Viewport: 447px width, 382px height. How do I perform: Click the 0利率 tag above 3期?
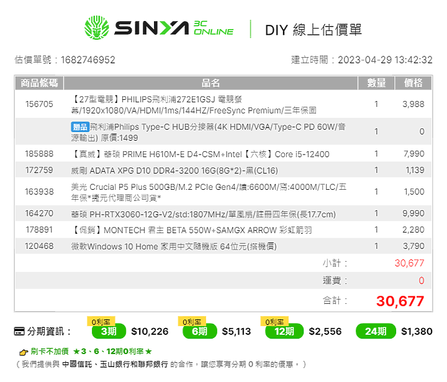point(101,322)
